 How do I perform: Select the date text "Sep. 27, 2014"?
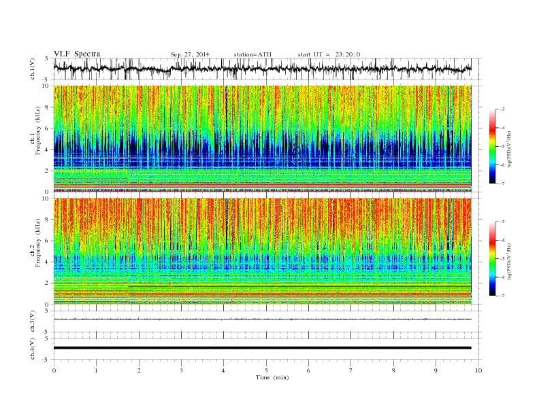190,54
